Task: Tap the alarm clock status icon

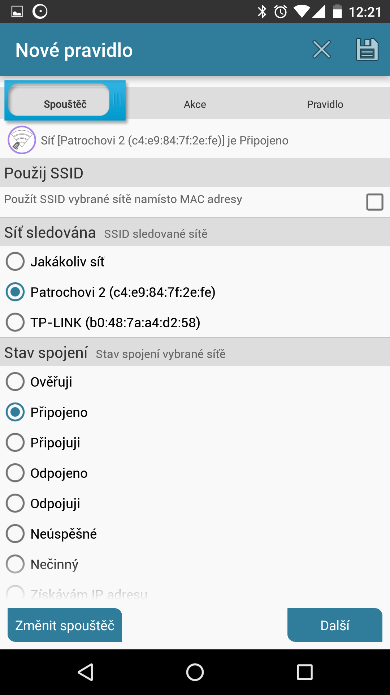Action: tap(281, 12)
